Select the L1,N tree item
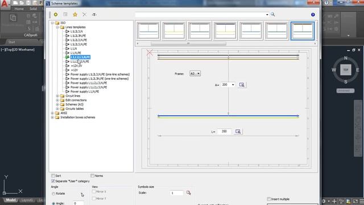 pos(73,48)
